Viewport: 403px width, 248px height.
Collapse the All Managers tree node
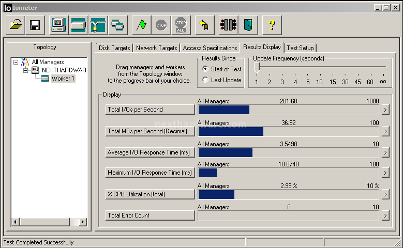(x=16, y=62)
